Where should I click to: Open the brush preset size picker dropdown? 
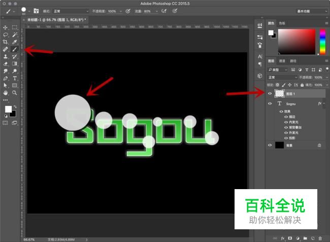tap(29, 11)
